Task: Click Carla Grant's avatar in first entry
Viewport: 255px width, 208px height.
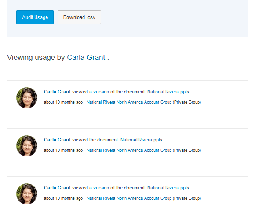Action: [x=27, y=98]
